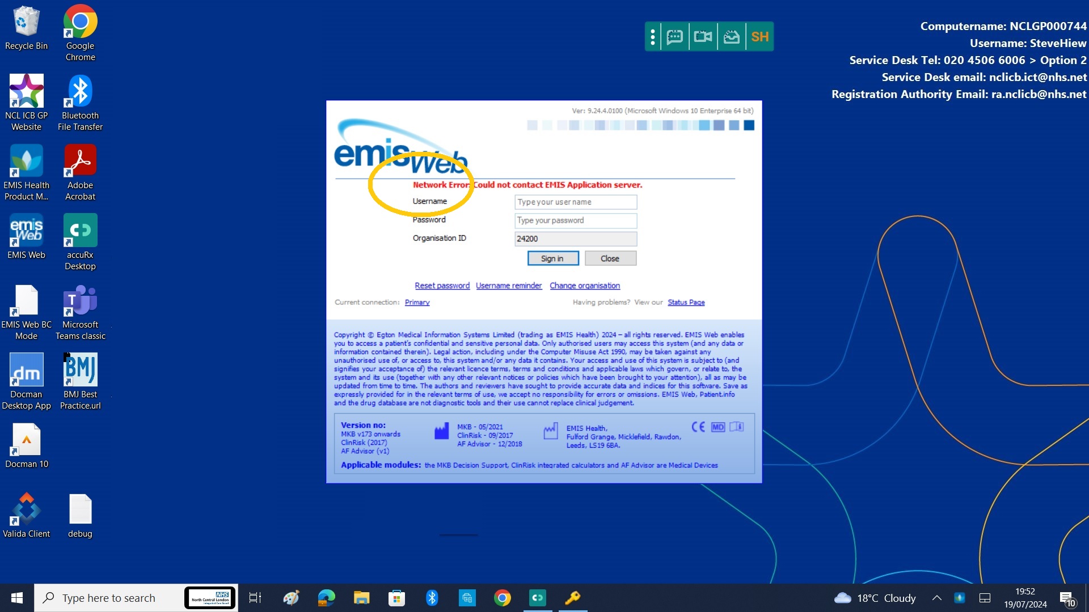
Task: Click the Username input field
Action: [575, 202]
